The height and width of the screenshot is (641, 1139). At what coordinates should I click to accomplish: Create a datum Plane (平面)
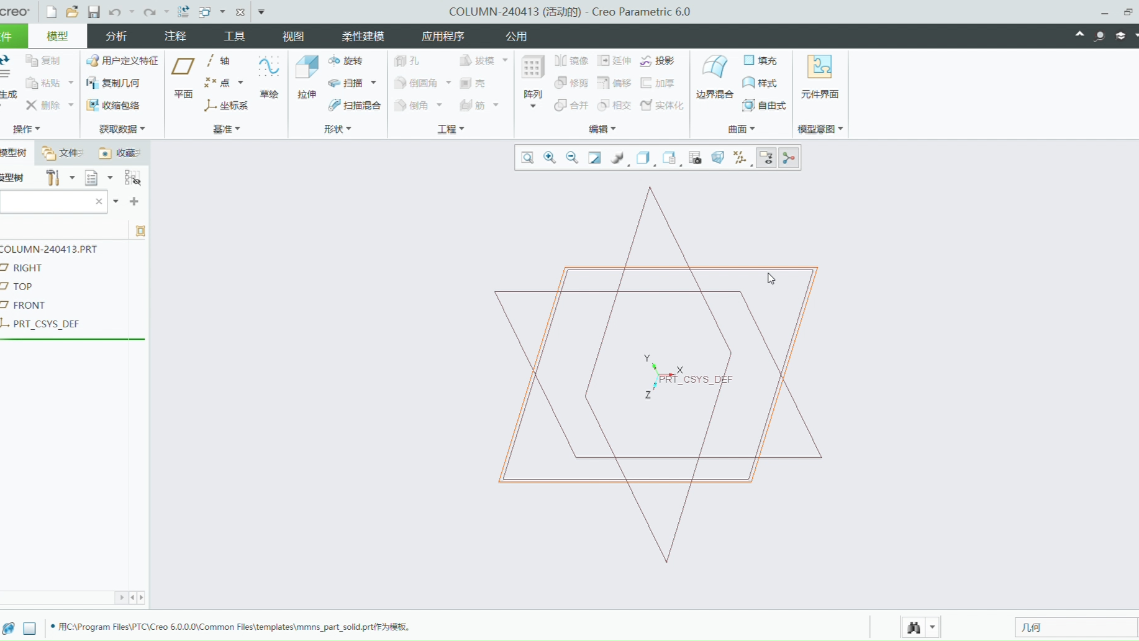[x=183, y=76]
